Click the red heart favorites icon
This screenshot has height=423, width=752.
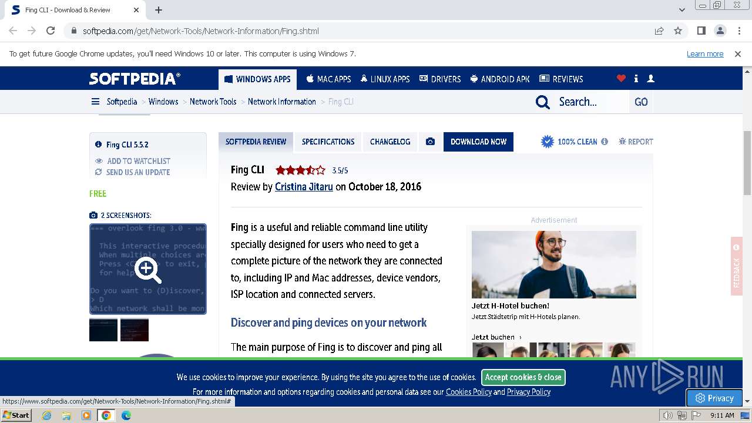(621, 79)
